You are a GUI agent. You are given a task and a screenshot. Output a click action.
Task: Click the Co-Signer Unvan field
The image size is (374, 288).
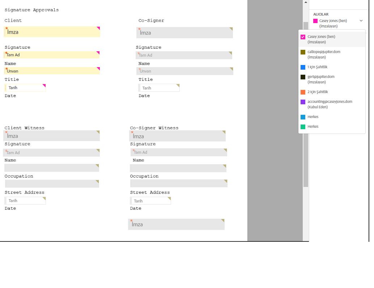(185, 71)
